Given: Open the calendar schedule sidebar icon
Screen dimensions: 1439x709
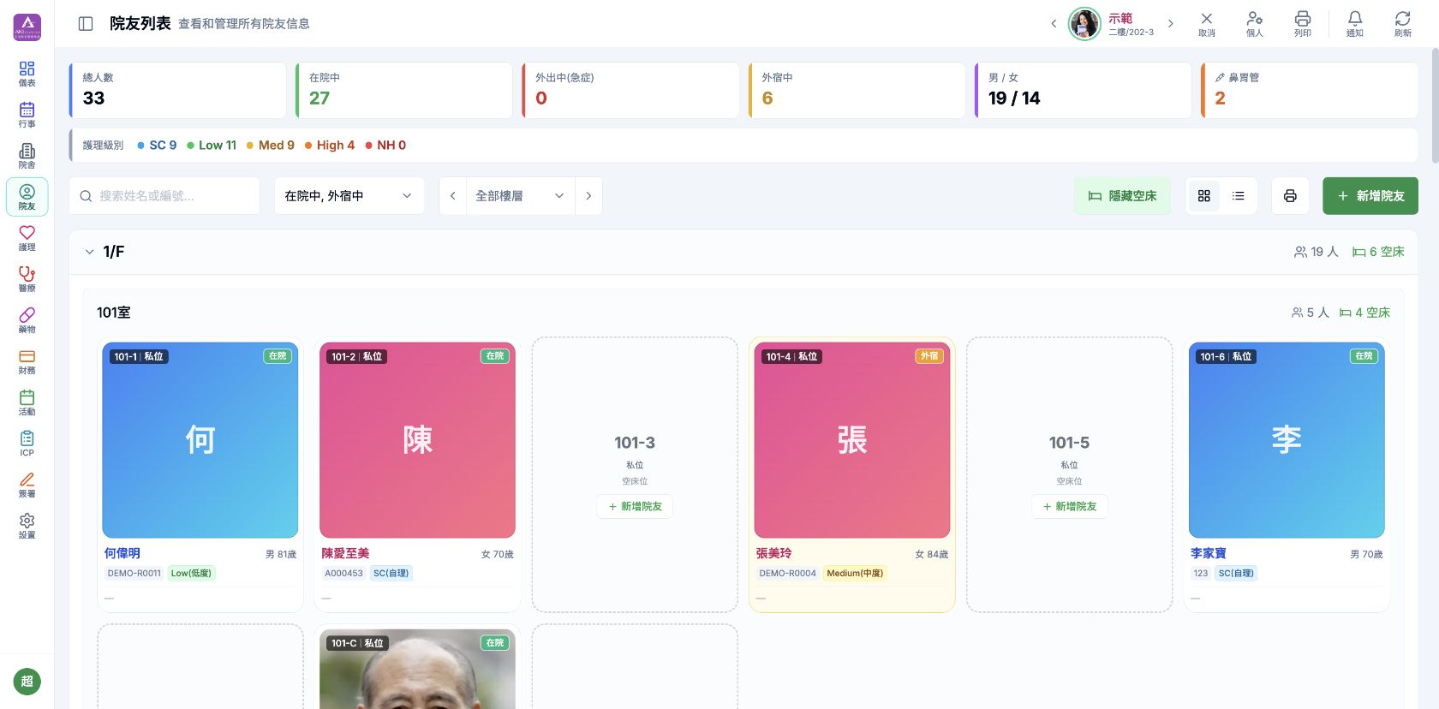Looking at the screenshot, I should (27, 115).
